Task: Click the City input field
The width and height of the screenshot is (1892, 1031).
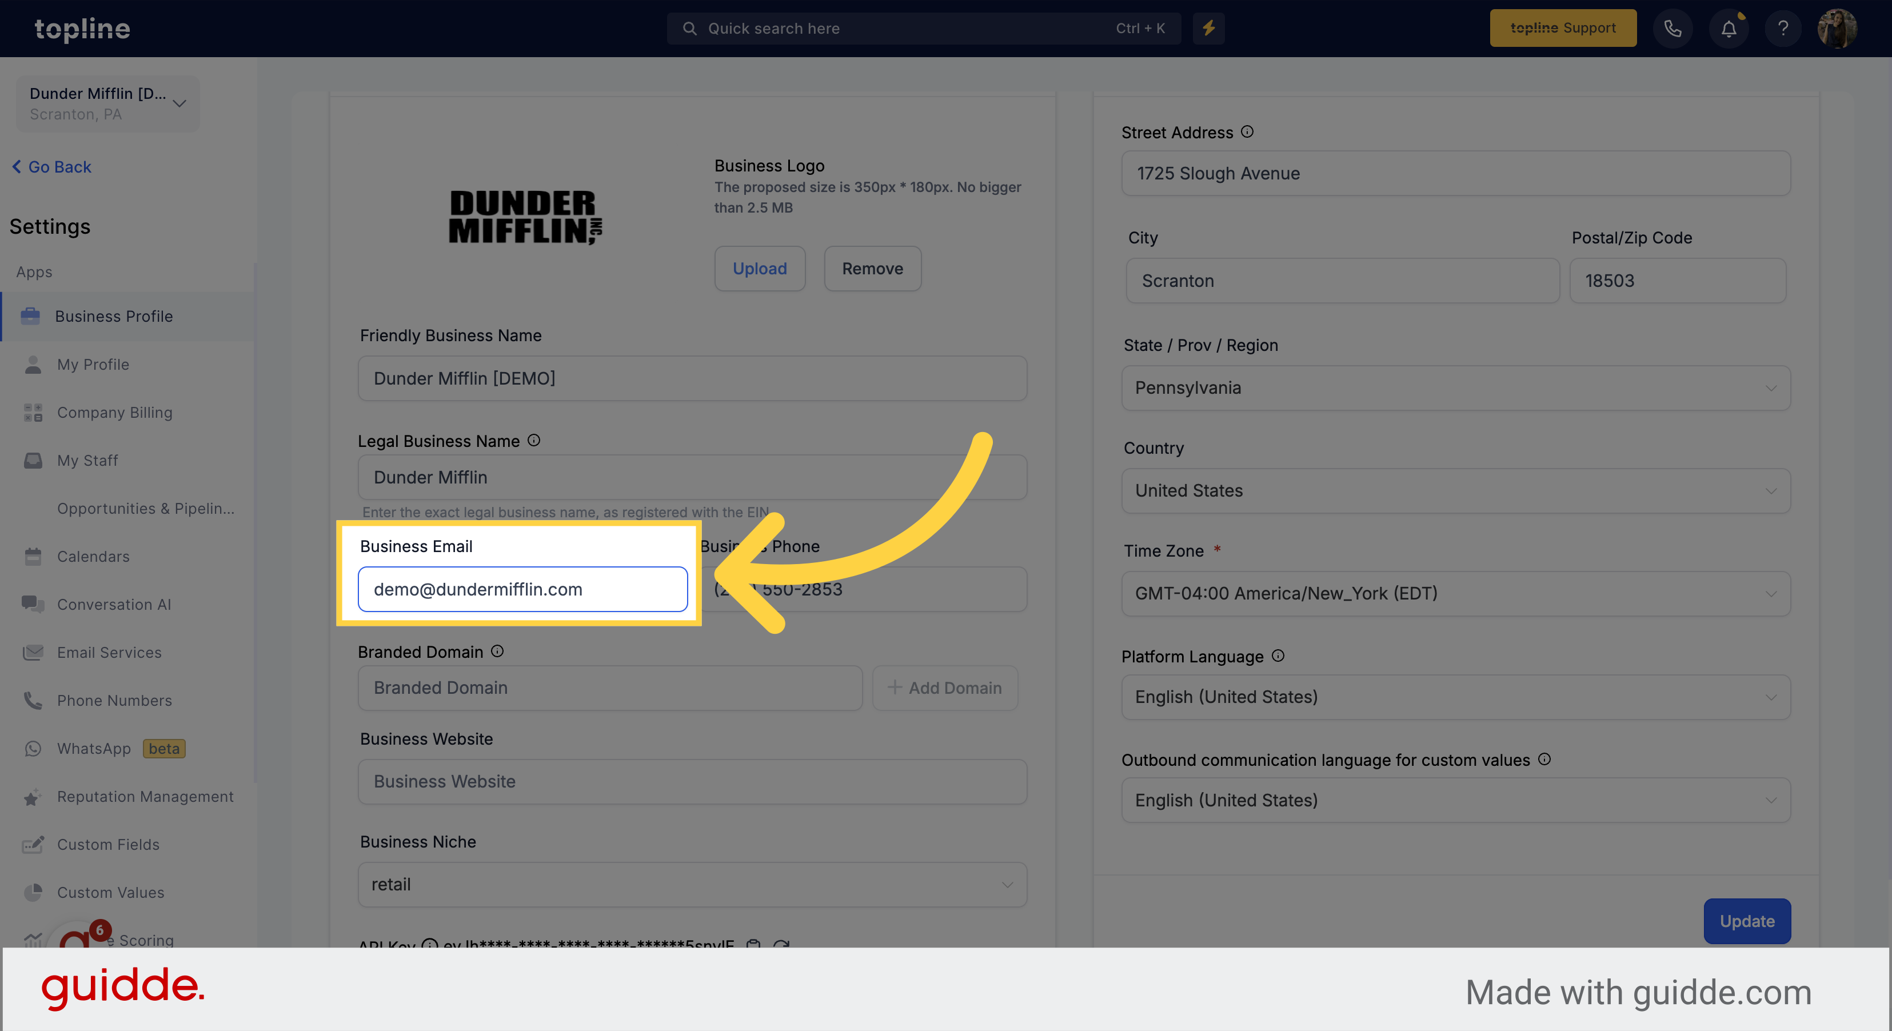Action: (x=1343, y=281)
